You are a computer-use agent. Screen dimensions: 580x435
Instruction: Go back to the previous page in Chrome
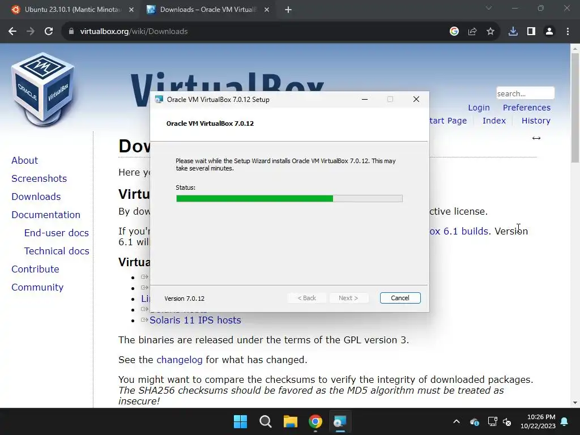(x=12, y=32)
